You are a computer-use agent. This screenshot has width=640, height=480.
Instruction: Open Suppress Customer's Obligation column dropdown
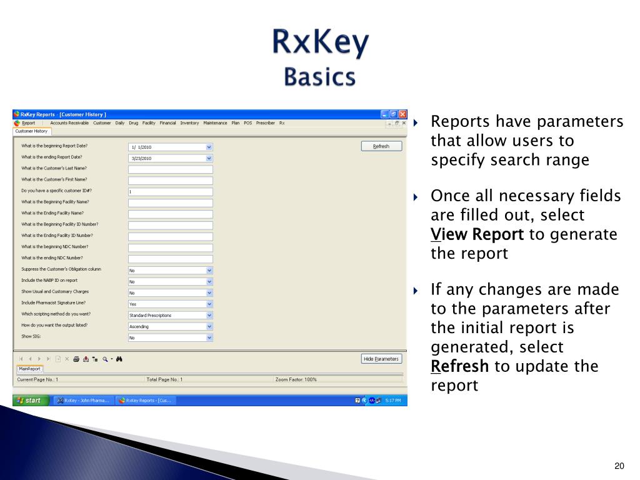click(209, 270)
